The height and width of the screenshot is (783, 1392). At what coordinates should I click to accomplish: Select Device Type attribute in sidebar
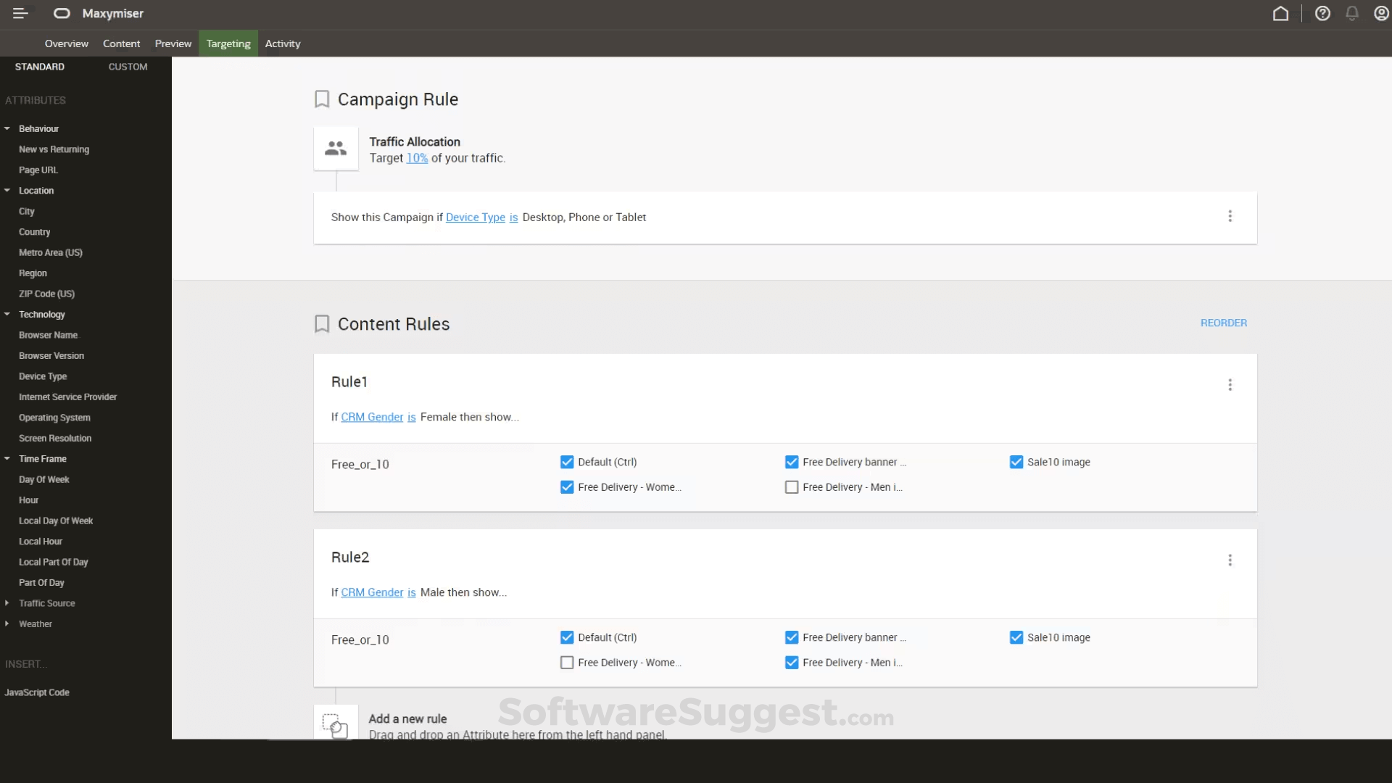tap(43, 376)
